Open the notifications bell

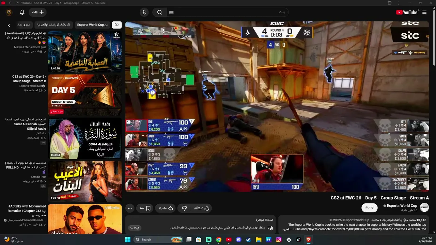click(22, 12)
